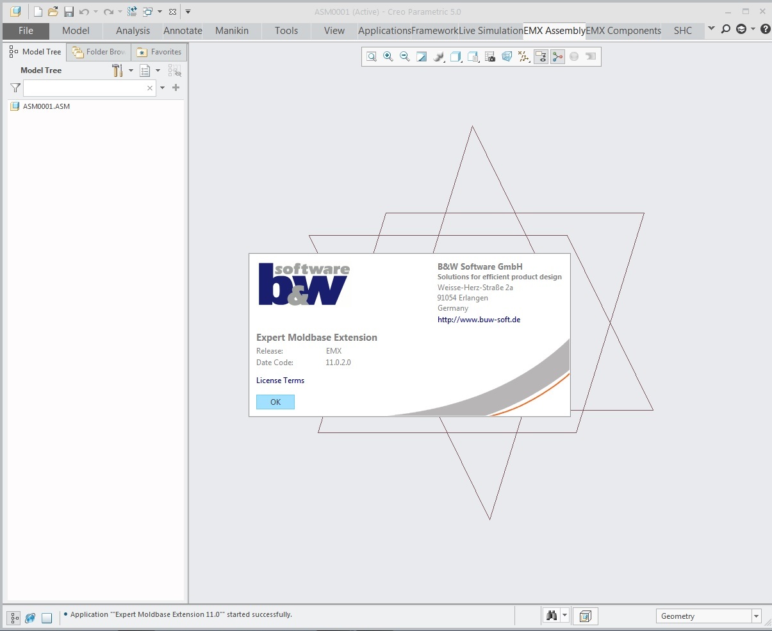Open Command Search magnifier in ribbon
The width and height of the screenshot is (772, 631).
click(726, 29)
